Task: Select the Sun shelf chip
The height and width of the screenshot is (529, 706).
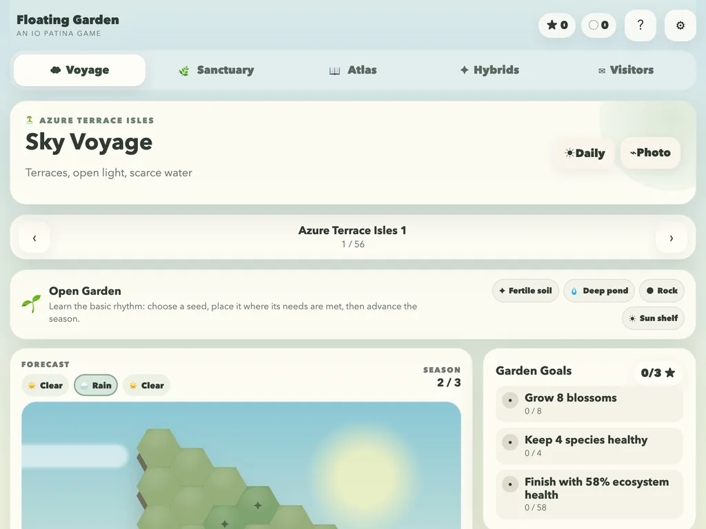Action: [654, 318]
